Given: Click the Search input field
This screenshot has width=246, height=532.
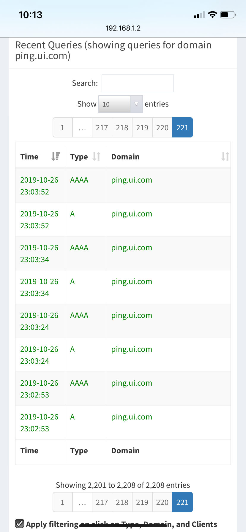Looking at the screenshot, I should 138,83.
